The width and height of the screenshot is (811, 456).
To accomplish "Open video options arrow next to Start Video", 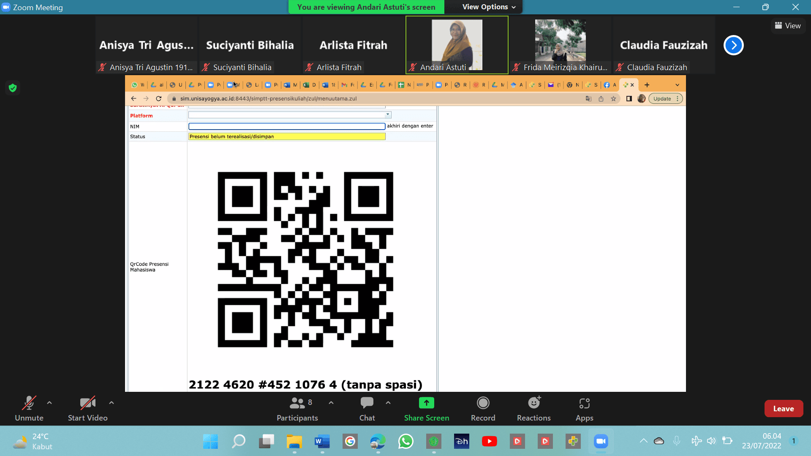I will [x=112, y=403].
